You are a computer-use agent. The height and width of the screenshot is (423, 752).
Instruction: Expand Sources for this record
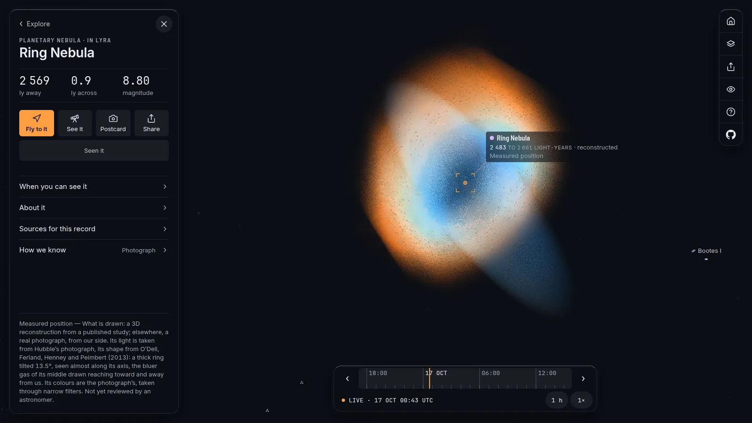pyautogui.click(x=94, y=229)
